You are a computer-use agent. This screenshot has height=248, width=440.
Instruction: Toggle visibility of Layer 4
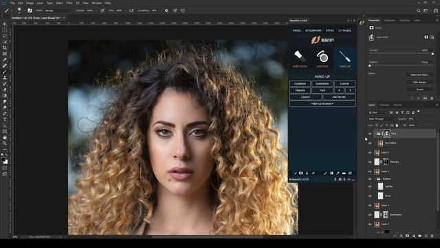coord(370,172)
